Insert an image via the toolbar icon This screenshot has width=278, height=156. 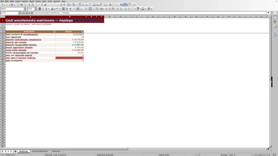[94, 5]
